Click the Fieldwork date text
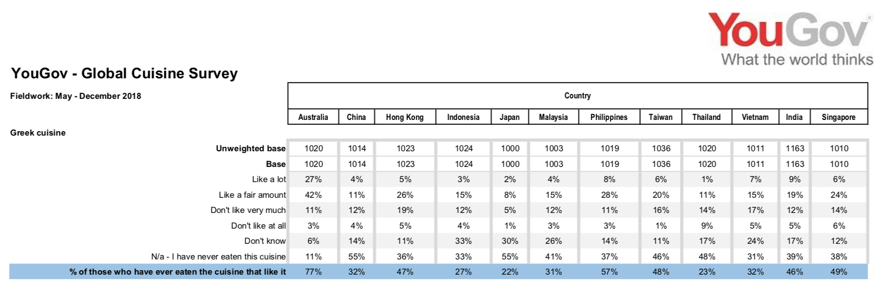Screen dimensions: 875x281 coord(75,96)
